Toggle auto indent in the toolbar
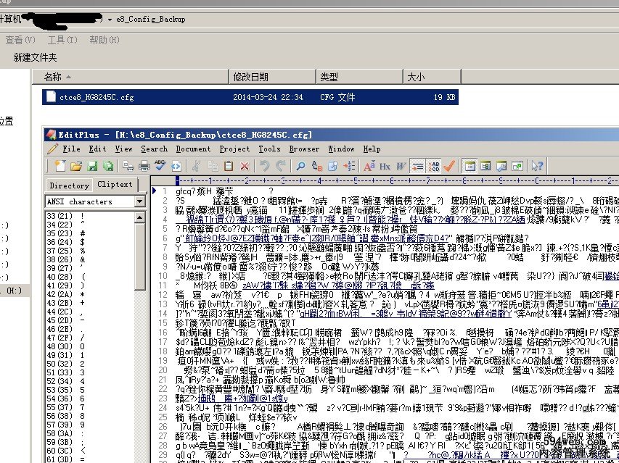Screen dimensions: 619x463 tap(418, 166)
